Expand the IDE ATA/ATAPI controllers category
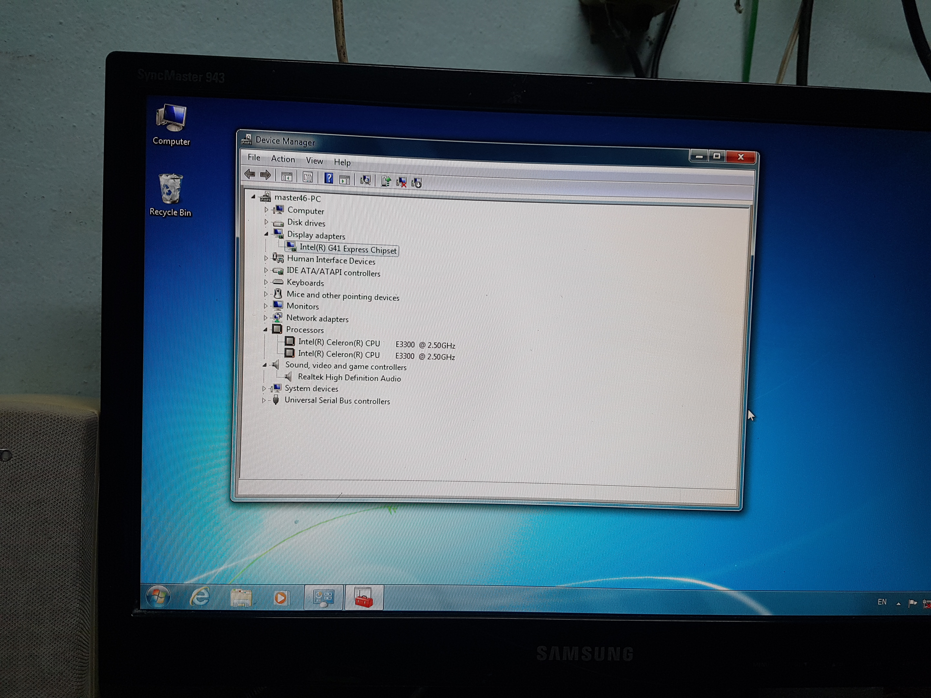 (x=266, y=270)
